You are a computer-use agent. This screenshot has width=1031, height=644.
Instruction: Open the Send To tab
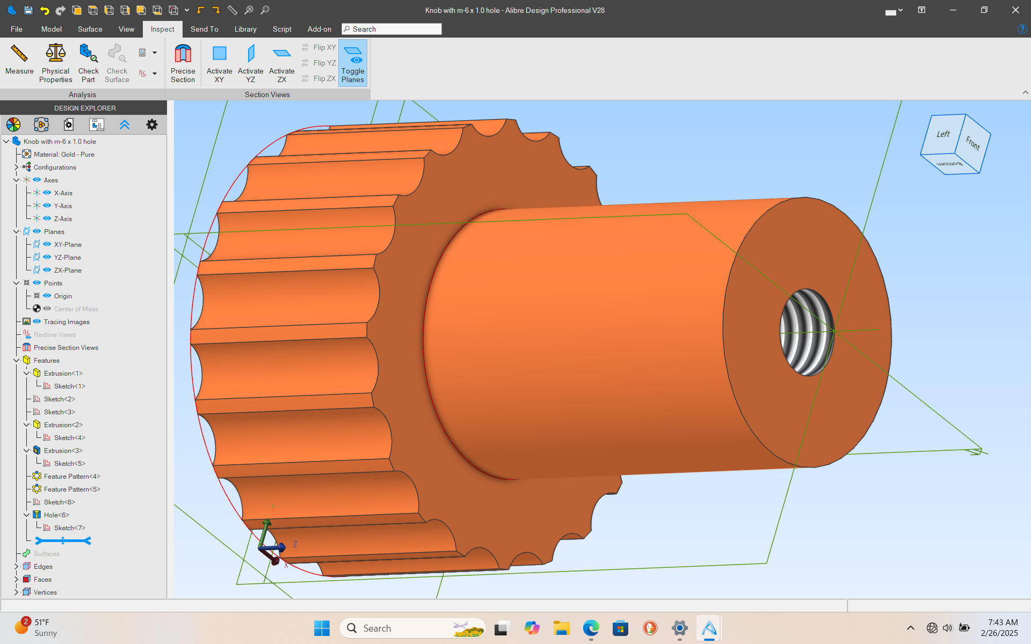click(205, 29)
